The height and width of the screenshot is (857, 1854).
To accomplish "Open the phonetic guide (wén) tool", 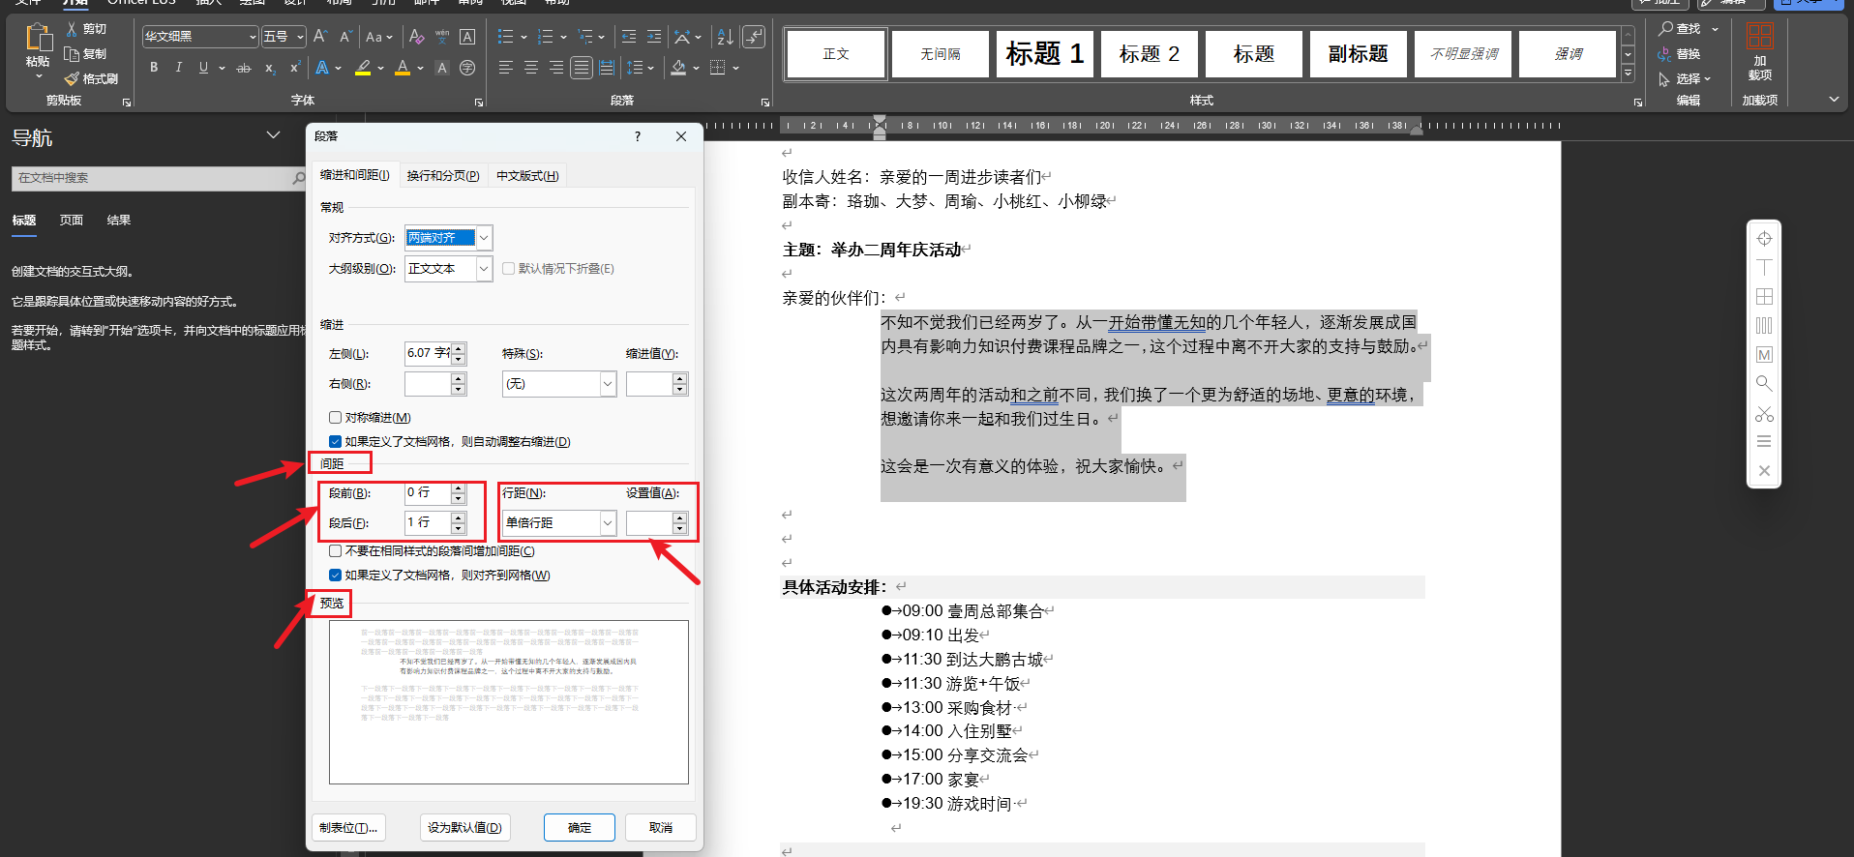I will [x=442, y=37].
